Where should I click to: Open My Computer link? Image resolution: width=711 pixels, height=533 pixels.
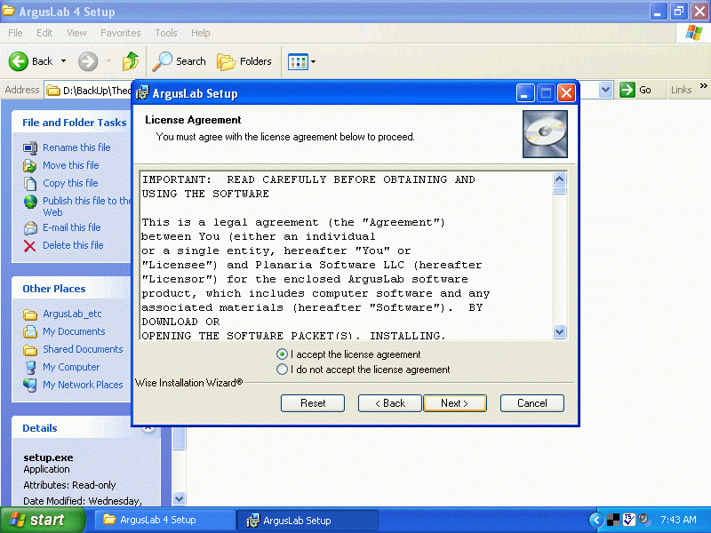pyautogui.click(x=71, y=367)
